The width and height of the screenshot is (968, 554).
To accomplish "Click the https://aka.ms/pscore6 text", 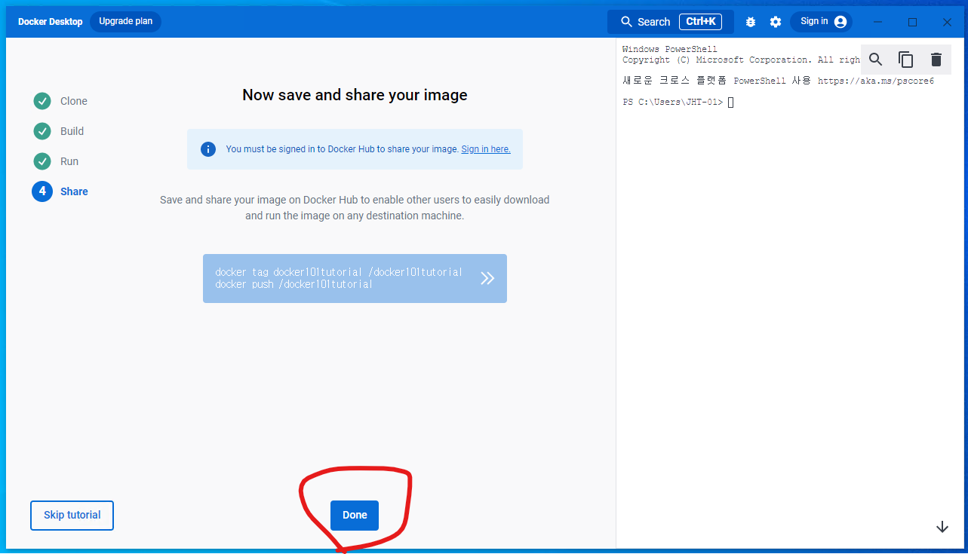I will click(x=876, y=81).
